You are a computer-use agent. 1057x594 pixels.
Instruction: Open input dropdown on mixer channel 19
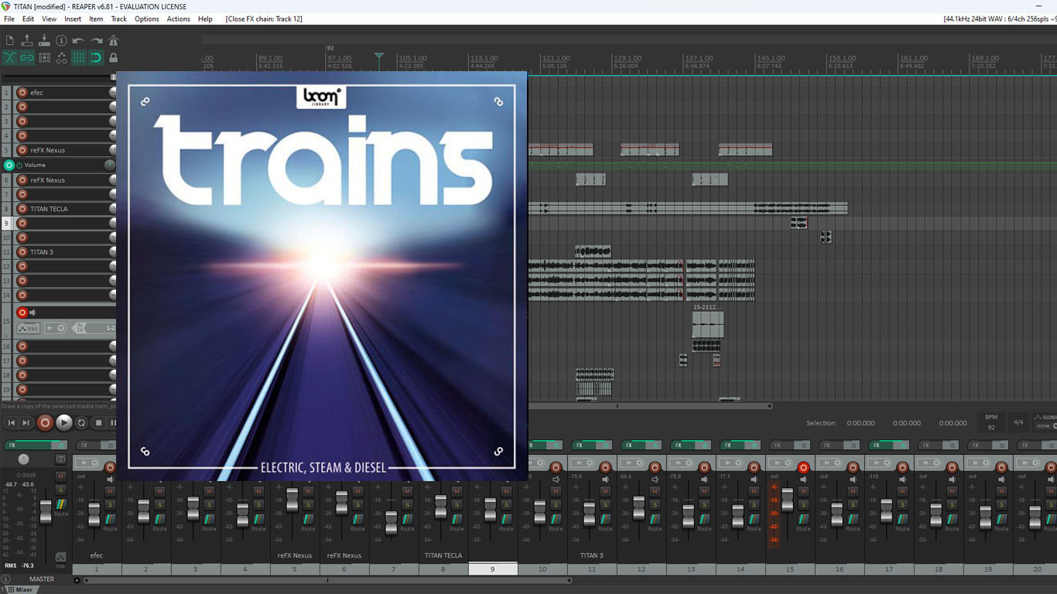[x=980, y=463]
